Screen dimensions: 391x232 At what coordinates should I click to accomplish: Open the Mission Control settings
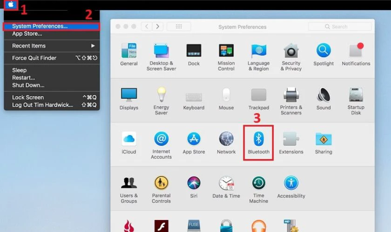point(226,57)
